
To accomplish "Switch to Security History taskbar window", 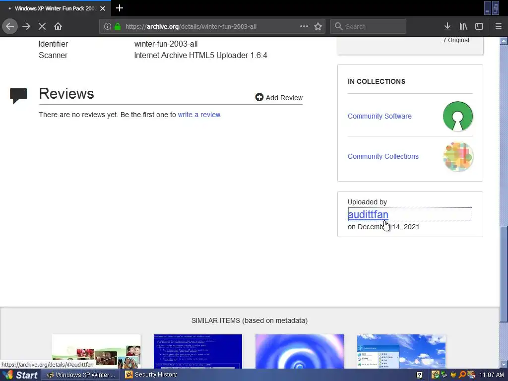I will coord(151,375).
